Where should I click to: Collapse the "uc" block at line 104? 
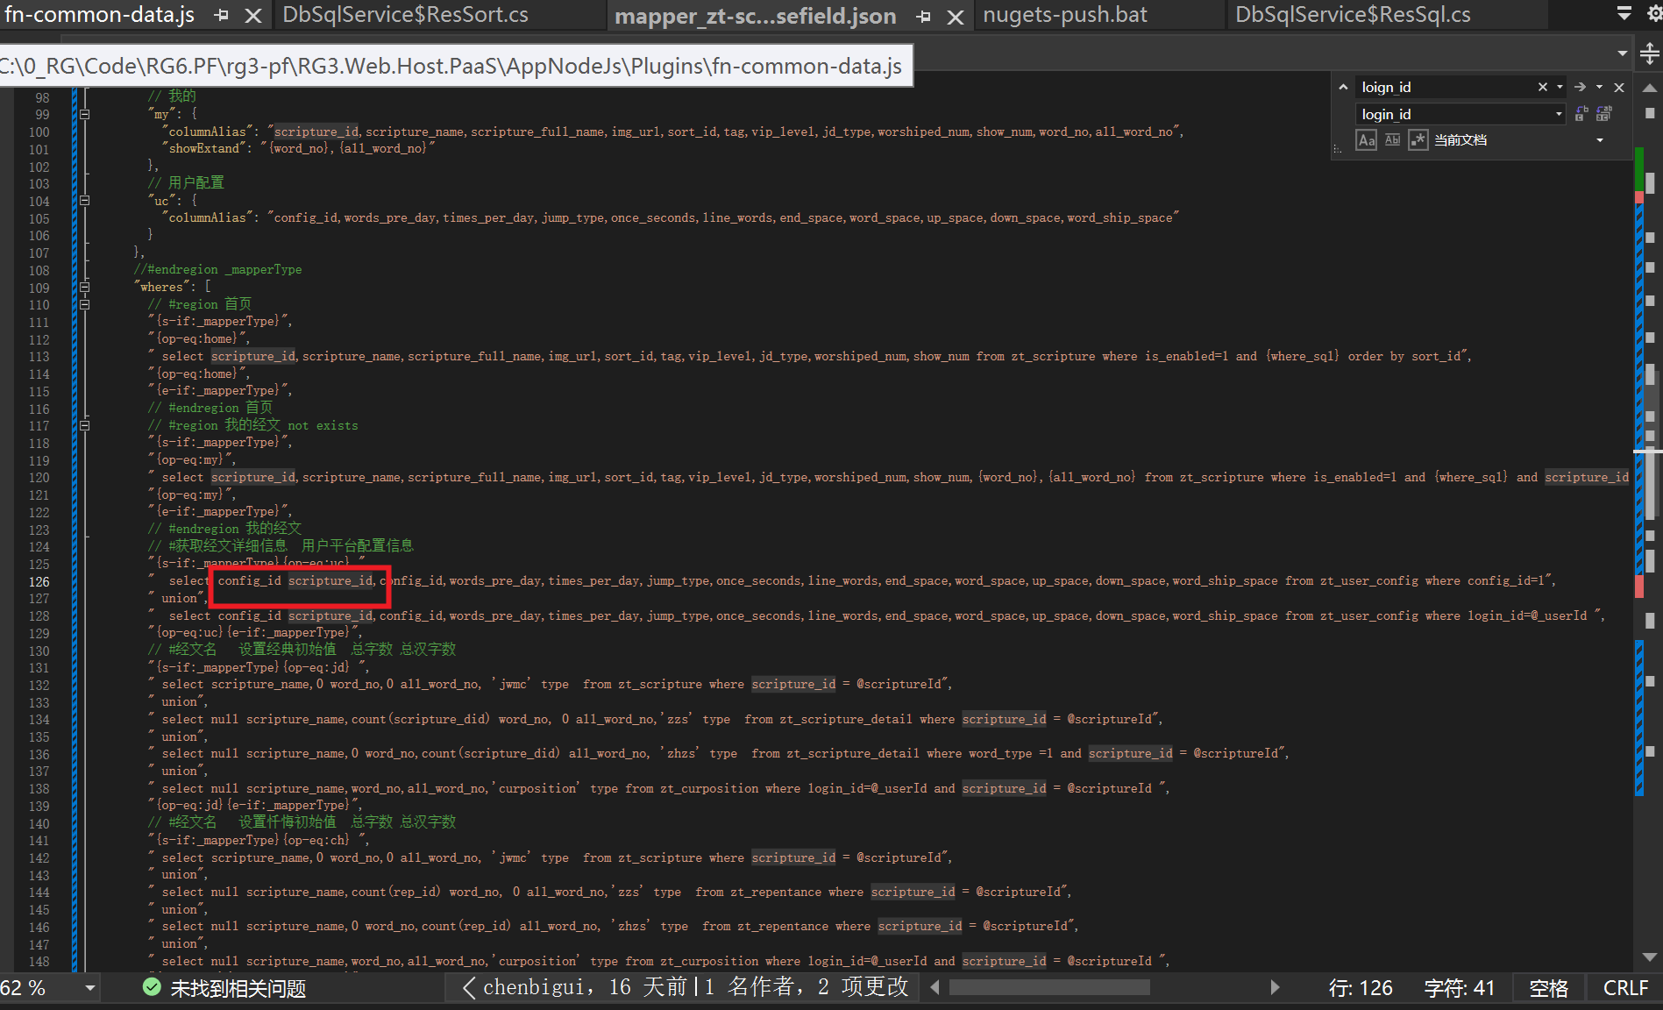(84, 201)
